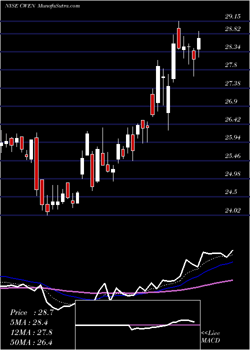The width and height of the screenshot is (250, 350).
Task: Click the Price : 28.7 readout
Action: [31, 312]
